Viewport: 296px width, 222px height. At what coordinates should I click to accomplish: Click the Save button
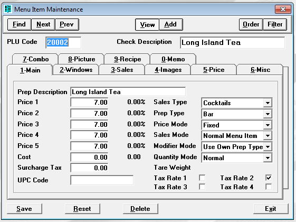tap(24, 209)
